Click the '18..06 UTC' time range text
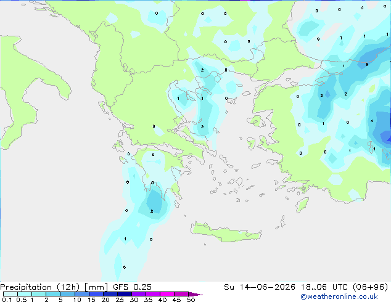Image resolution: width=391 pixels, height=302 pixels. 324,287
